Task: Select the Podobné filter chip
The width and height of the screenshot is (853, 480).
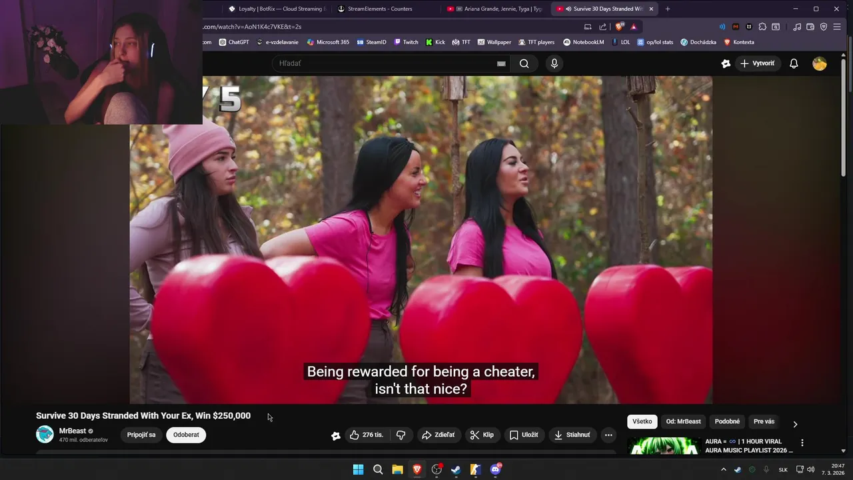Action: click(x=727, y=421)
